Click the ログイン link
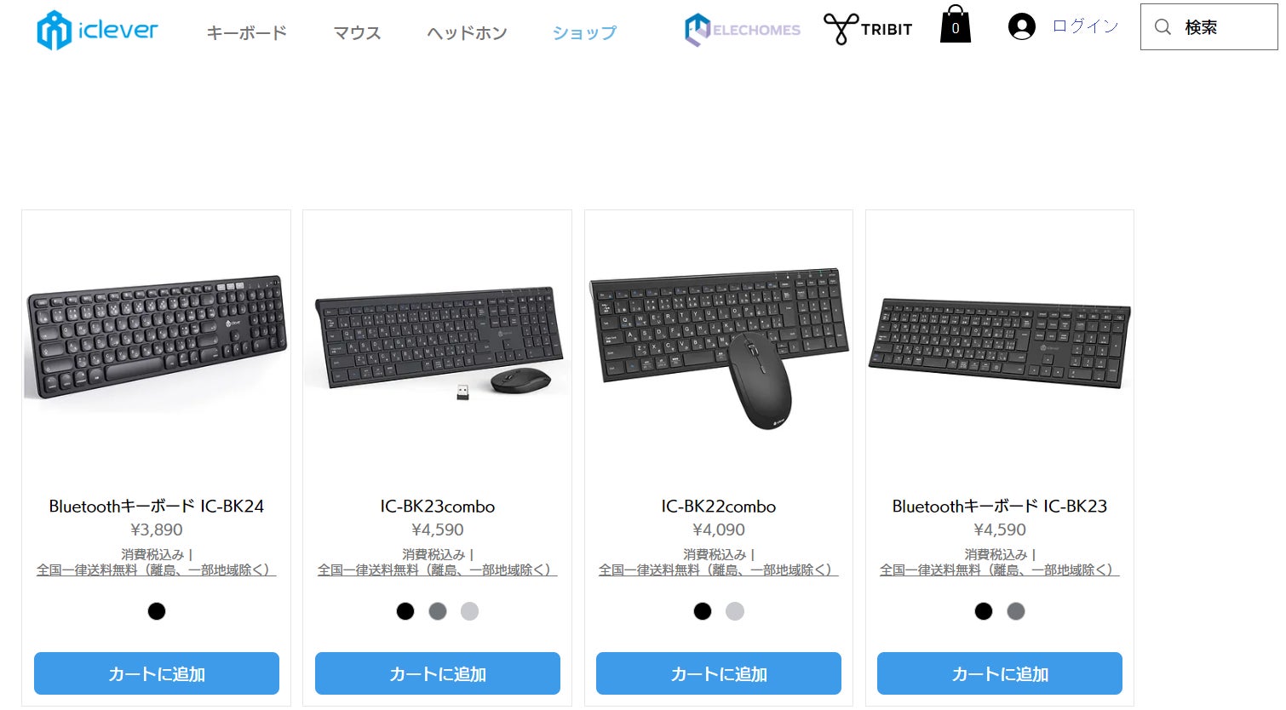 coord(1085,26)
